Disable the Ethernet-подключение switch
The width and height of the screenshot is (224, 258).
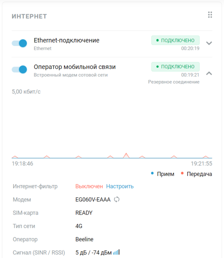tap(19, 43)
